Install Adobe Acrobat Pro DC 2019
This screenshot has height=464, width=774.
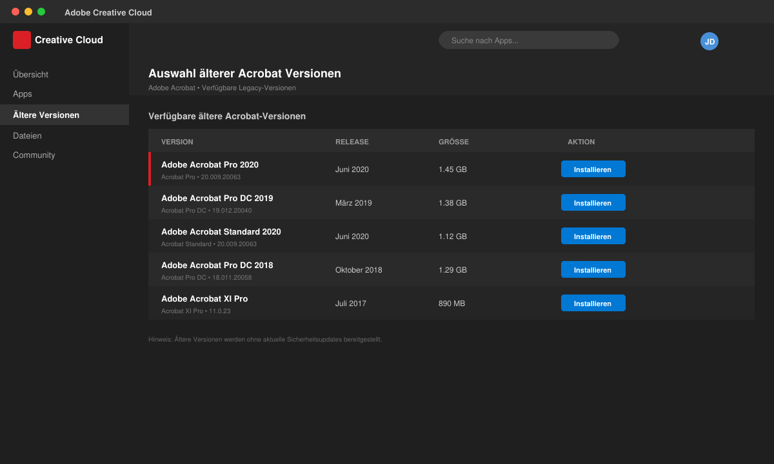click(x=593, y=202)
